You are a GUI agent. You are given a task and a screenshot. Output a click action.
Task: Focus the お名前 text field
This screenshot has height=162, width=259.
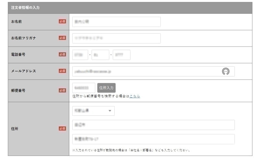point(116,22)
